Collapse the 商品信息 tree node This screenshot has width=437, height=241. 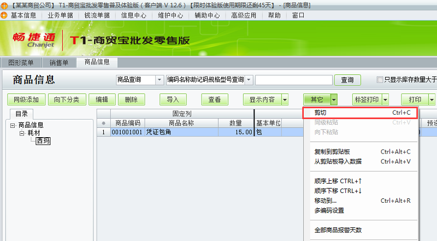[13, 126]
